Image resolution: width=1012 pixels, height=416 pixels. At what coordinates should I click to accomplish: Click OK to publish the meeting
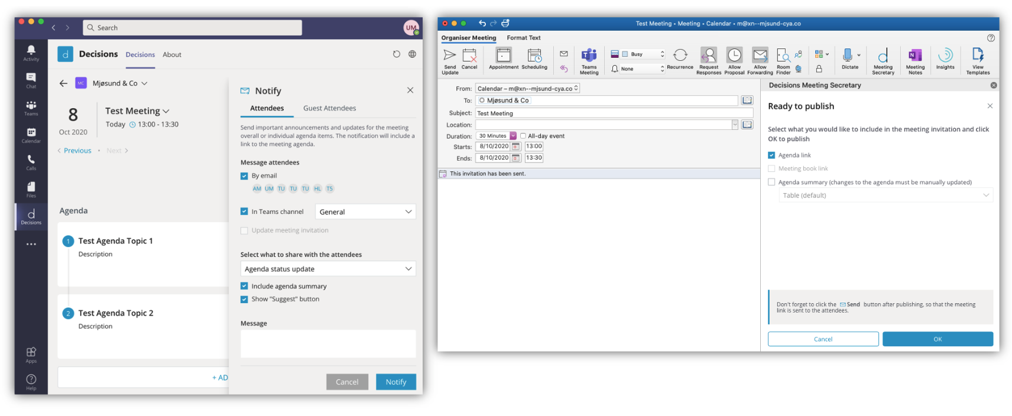coord(937,339)
